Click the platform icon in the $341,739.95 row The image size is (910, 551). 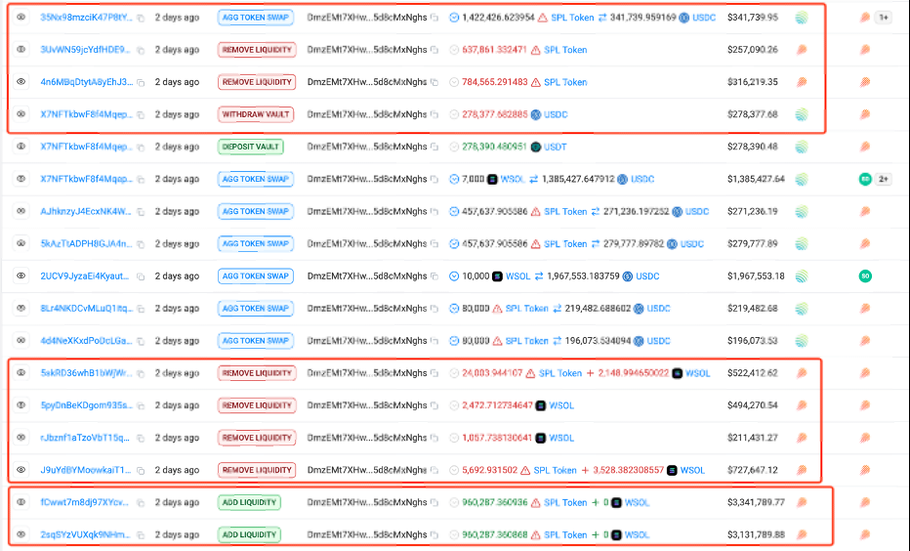pos(802,18)
